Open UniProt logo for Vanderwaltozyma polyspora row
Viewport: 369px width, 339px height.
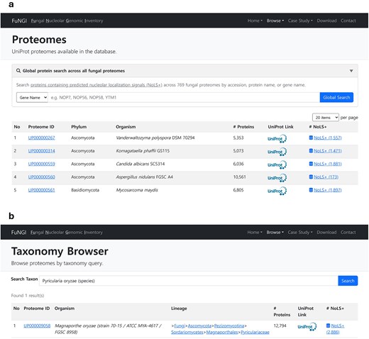point(277,138)
